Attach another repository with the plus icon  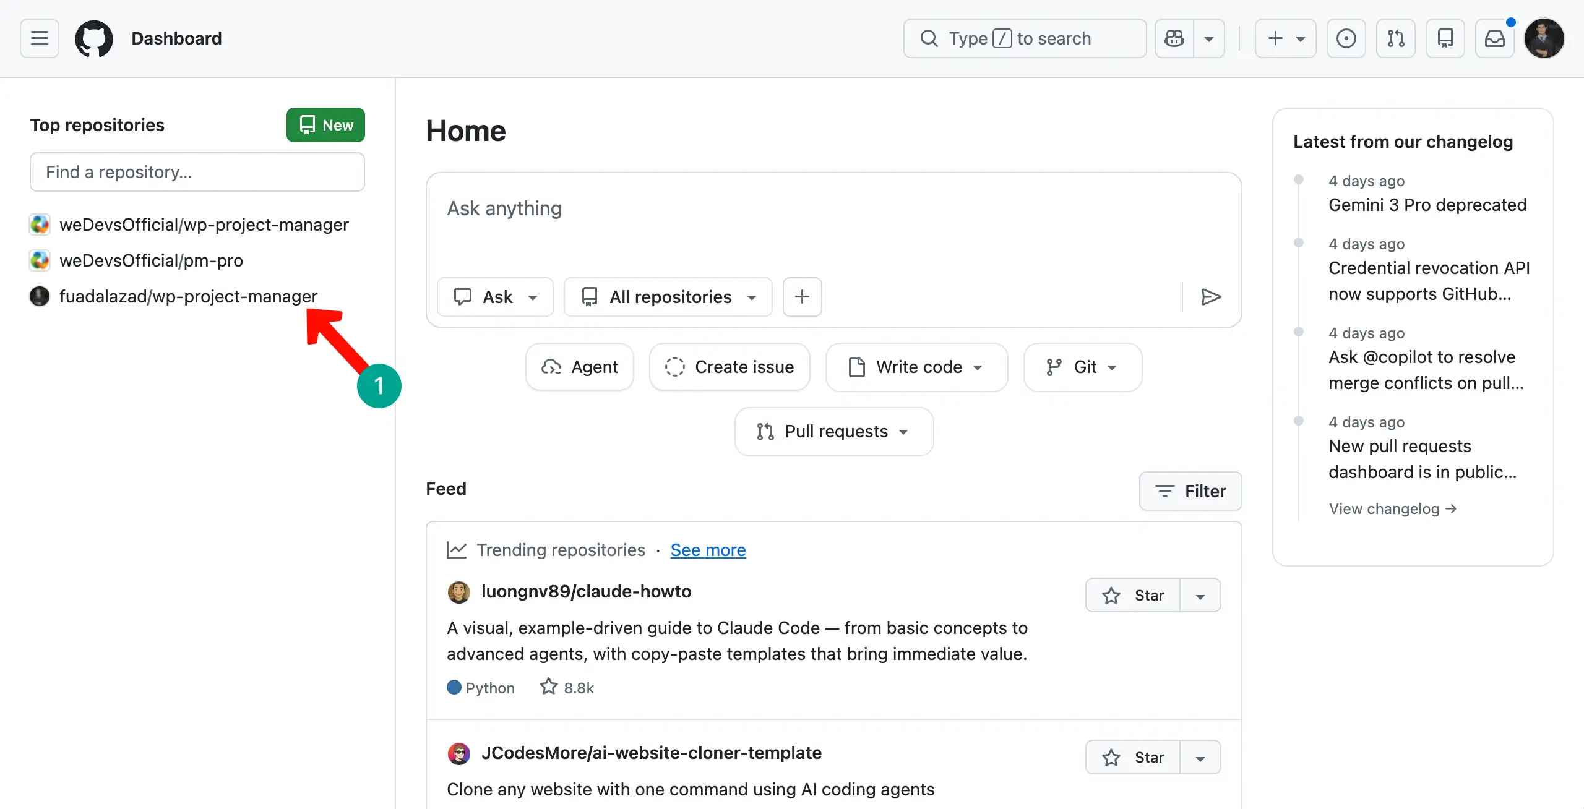[802, 297]
